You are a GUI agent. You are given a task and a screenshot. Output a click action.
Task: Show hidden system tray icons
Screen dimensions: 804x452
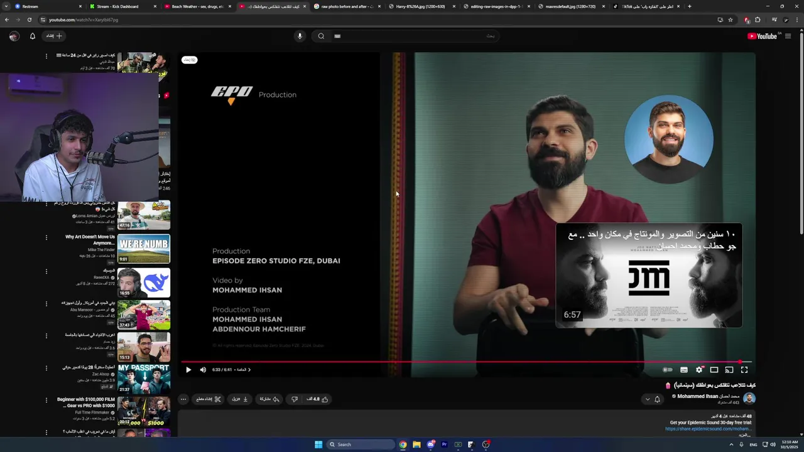(731, 444)
